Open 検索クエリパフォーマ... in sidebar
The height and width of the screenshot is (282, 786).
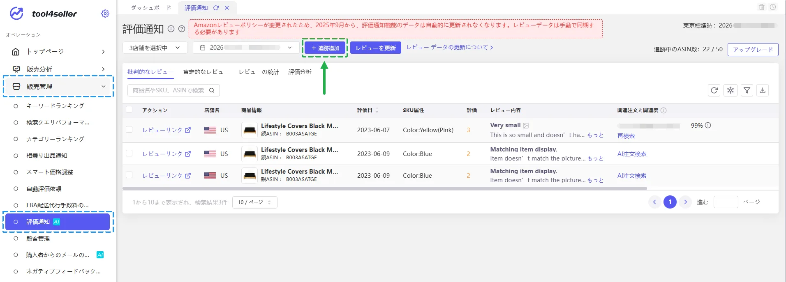click(58, 122)
